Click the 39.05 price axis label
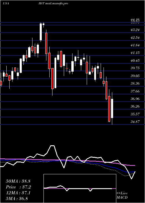145x203 pixels. (135, 76)
